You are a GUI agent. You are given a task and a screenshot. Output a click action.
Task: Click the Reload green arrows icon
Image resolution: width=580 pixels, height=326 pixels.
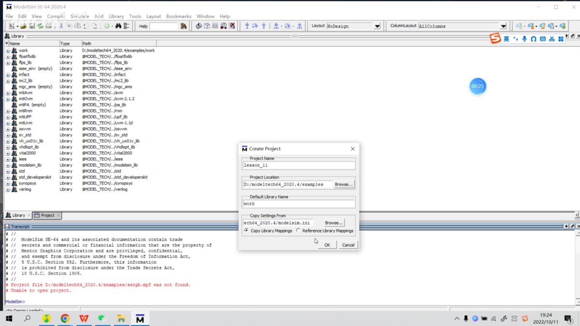[40, 26]
